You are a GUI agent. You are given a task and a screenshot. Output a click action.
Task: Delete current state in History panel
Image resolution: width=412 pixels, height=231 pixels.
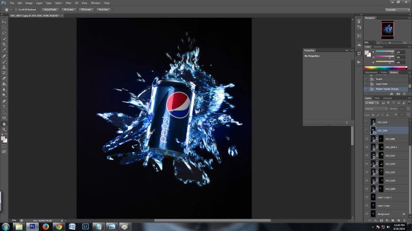pyautogui.click(x=405, y=94)
